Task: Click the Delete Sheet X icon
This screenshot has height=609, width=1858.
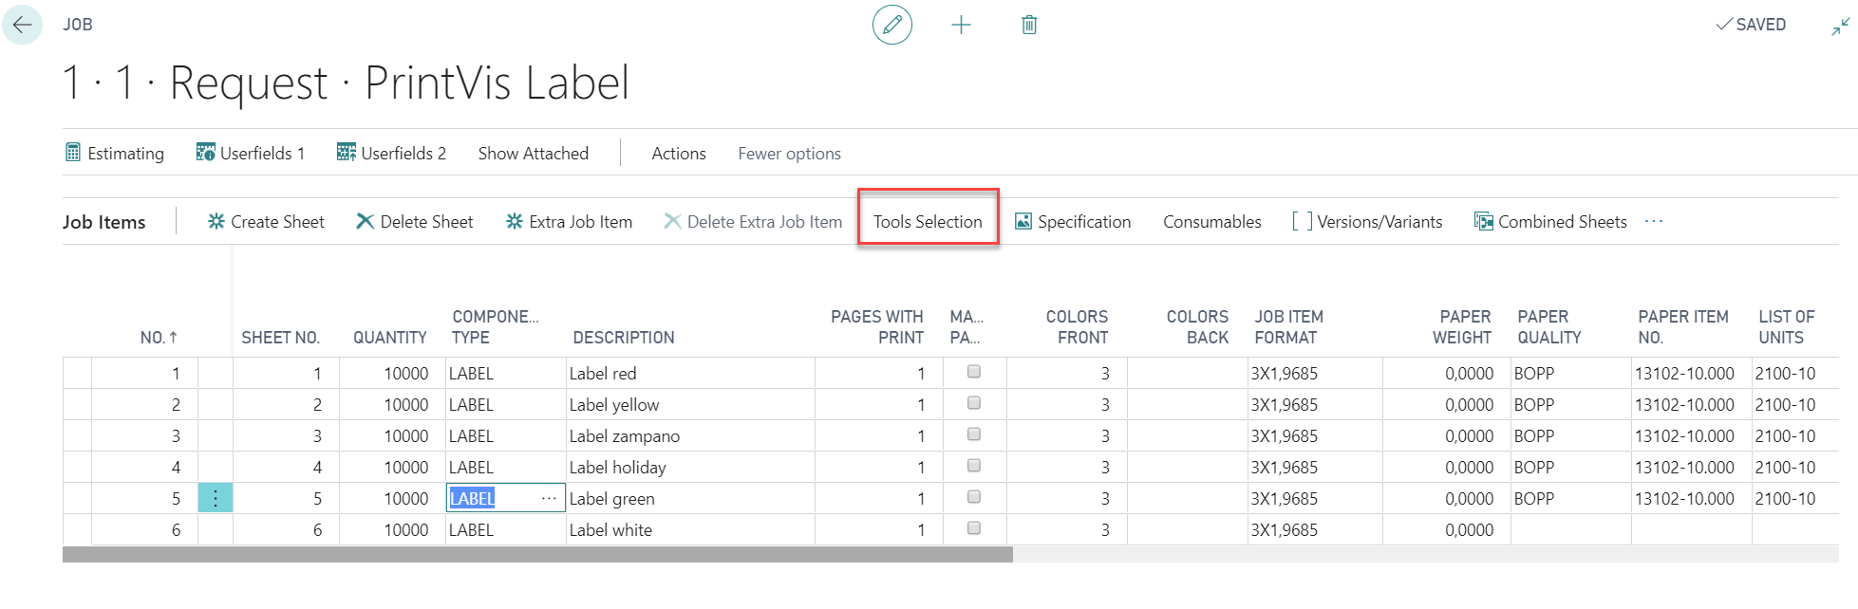Action: (365, 221)
